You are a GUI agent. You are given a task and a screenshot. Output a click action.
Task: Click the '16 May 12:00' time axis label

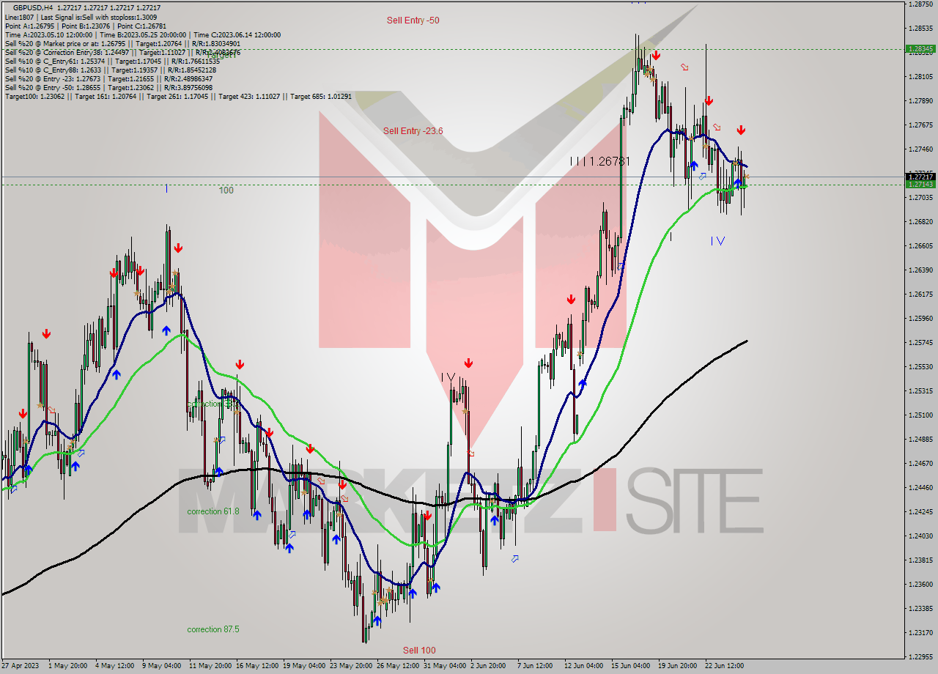[x=257, y=666]
